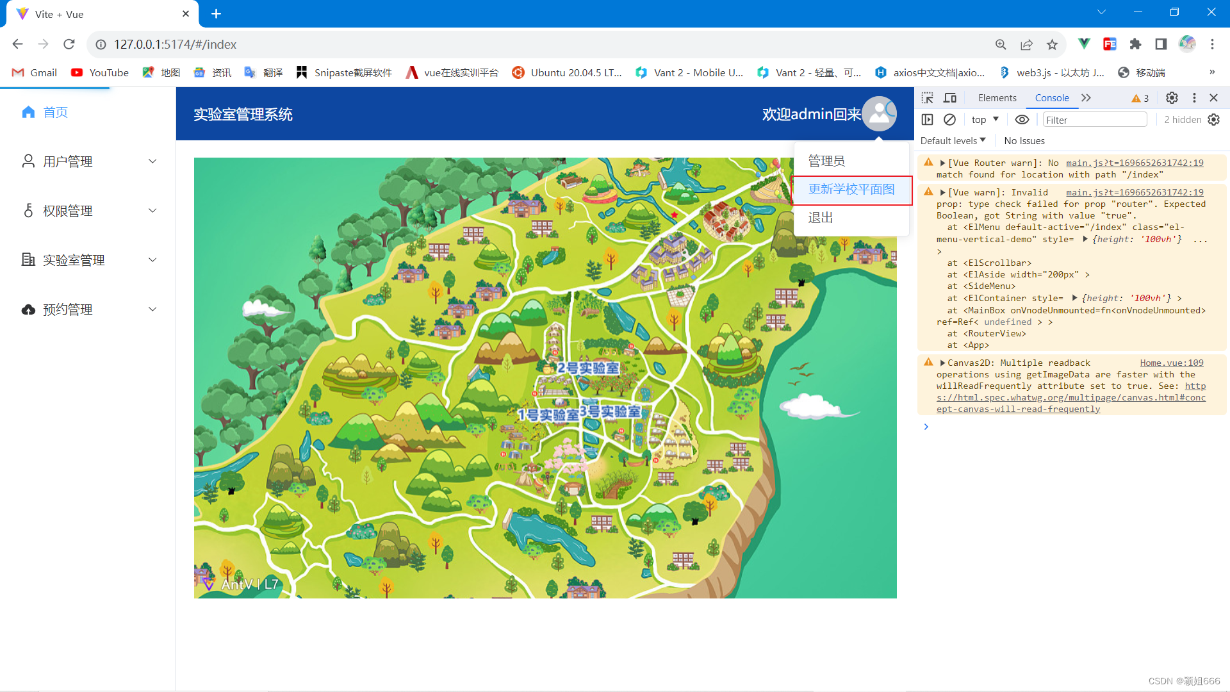This screenshot has height=692, width=1230.
Task: Click the inspect element picker icon
Action: point(927,98)
